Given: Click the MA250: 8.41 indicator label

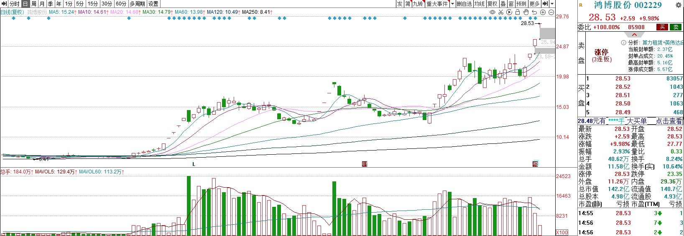Looking at the screenshot, I should point(257,13).
